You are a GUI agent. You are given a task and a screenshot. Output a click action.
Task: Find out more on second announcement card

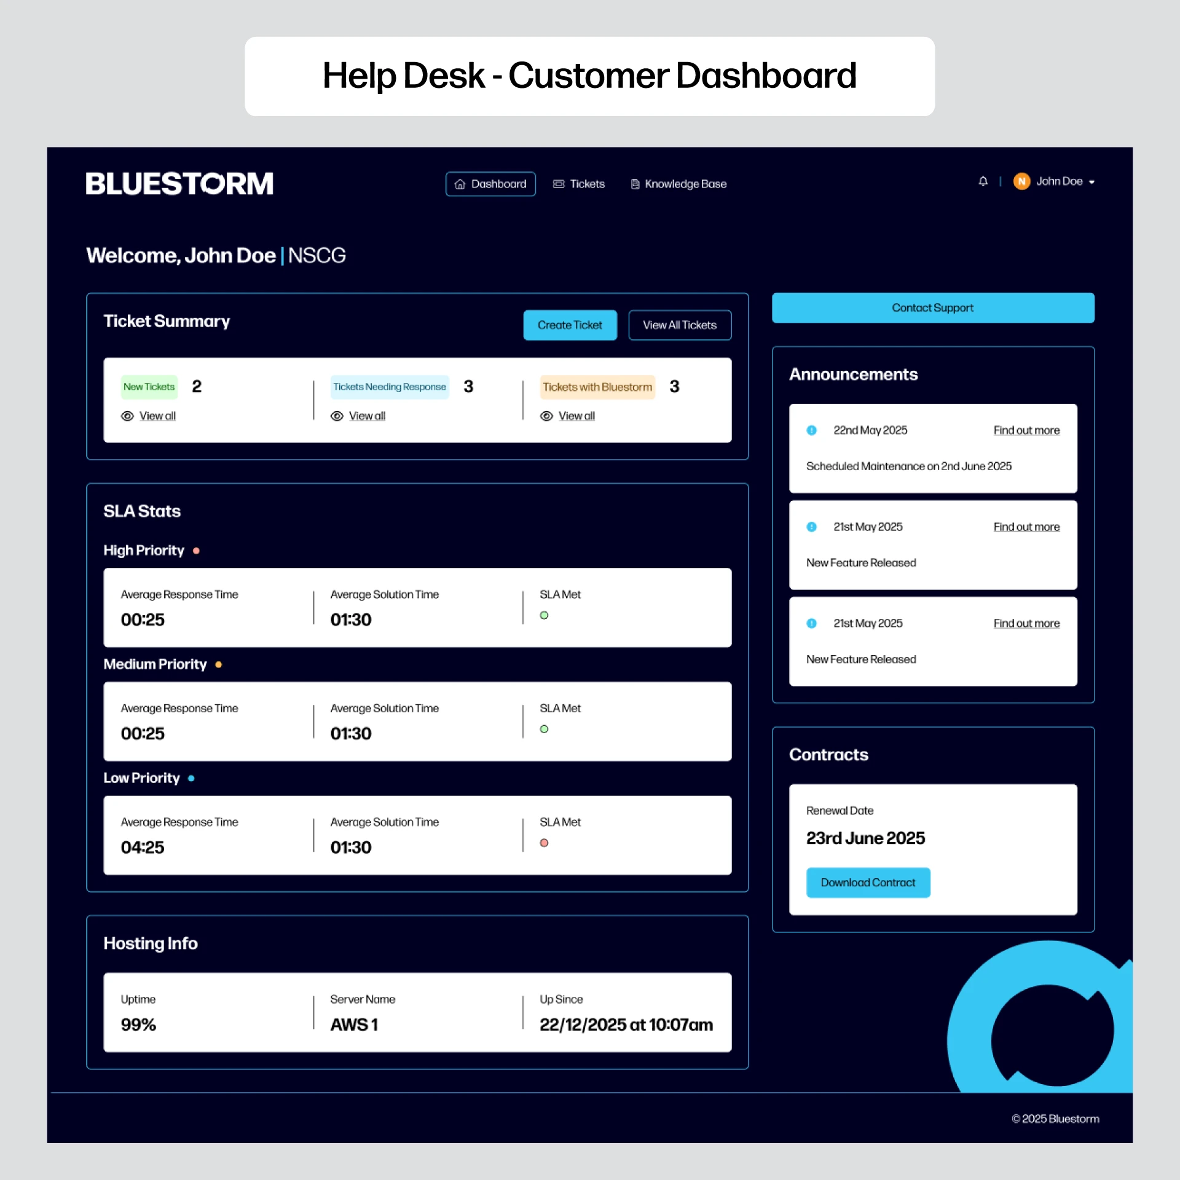pos(1026,527)
